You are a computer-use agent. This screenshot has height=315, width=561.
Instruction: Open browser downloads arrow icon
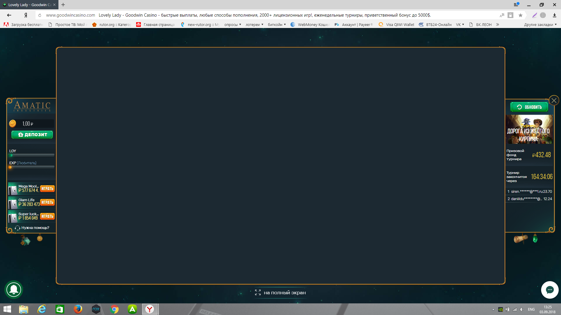click(554, 15)
